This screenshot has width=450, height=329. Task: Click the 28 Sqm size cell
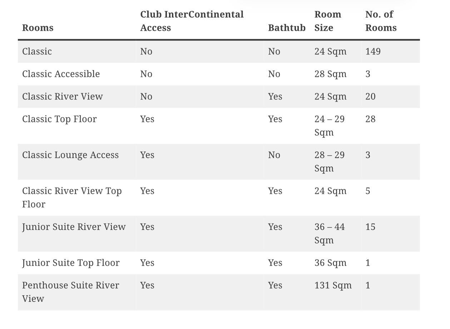pyautogui.click(x=330, y=74)
